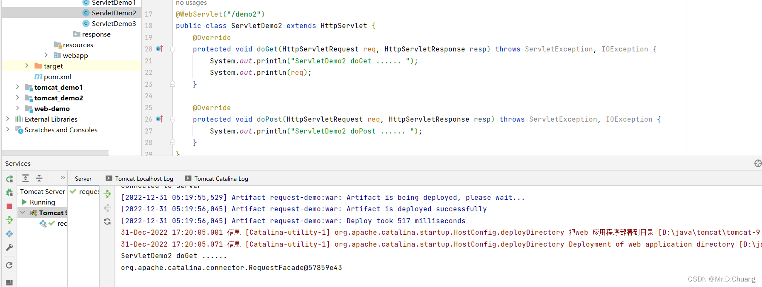Viewport: 762px width, 287px height.
Task: Expand the tomcat_demo1 module
Action: point(17,87)
